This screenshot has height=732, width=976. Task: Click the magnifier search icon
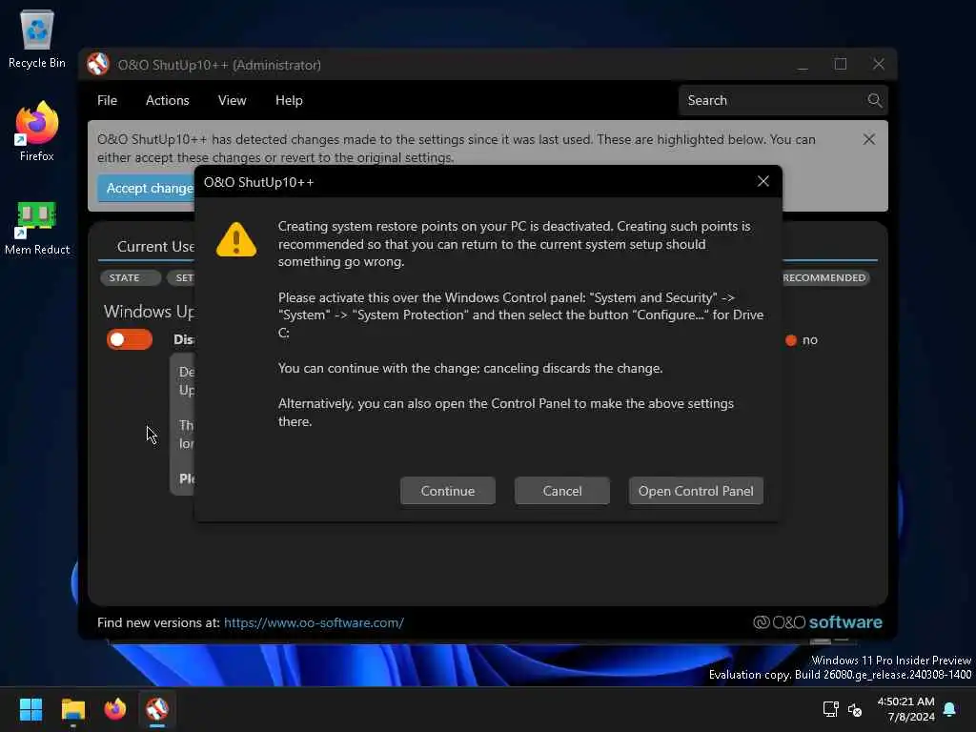click(875, 100)
